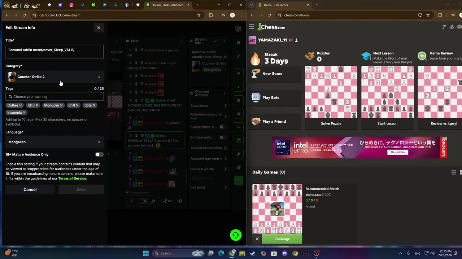Expand Followers-only chat setting
The height and width of the screenshot is (259, 462).
point(226,116)
